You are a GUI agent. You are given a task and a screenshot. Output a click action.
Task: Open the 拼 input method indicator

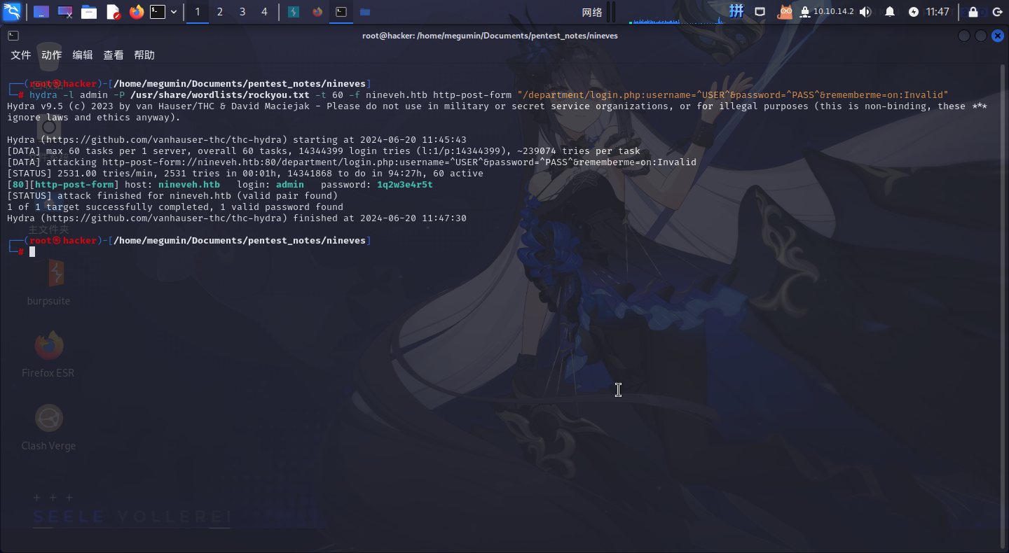[x=736, y=11]
